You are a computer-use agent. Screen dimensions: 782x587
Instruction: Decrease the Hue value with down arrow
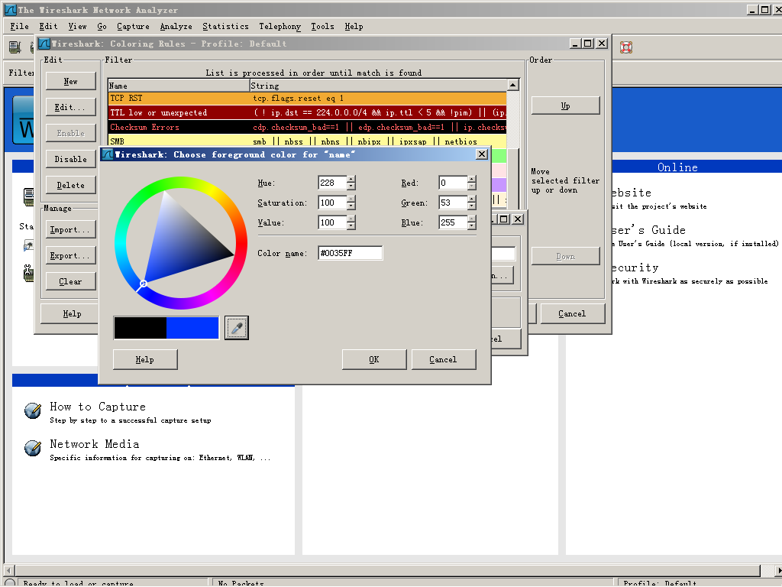click(351, 186)
